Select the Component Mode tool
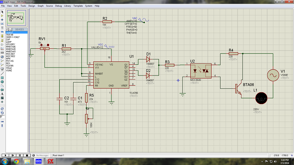Viewport: 294px width, 165px height. (x=2, y=16)
